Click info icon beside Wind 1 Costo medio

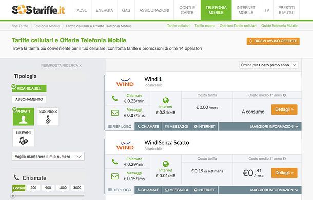[284, 95]
